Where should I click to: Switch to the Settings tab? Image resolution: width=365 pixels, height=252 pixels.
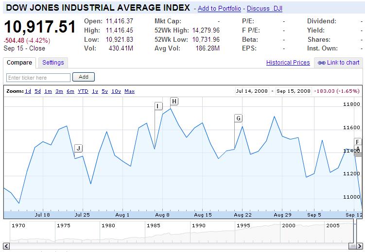tap(53, 63)
